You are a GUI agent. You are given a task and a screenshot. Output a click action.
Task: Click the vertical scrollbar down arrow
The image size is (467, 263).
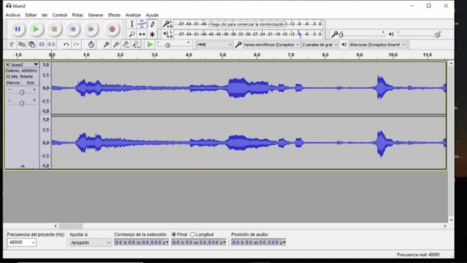451,220
